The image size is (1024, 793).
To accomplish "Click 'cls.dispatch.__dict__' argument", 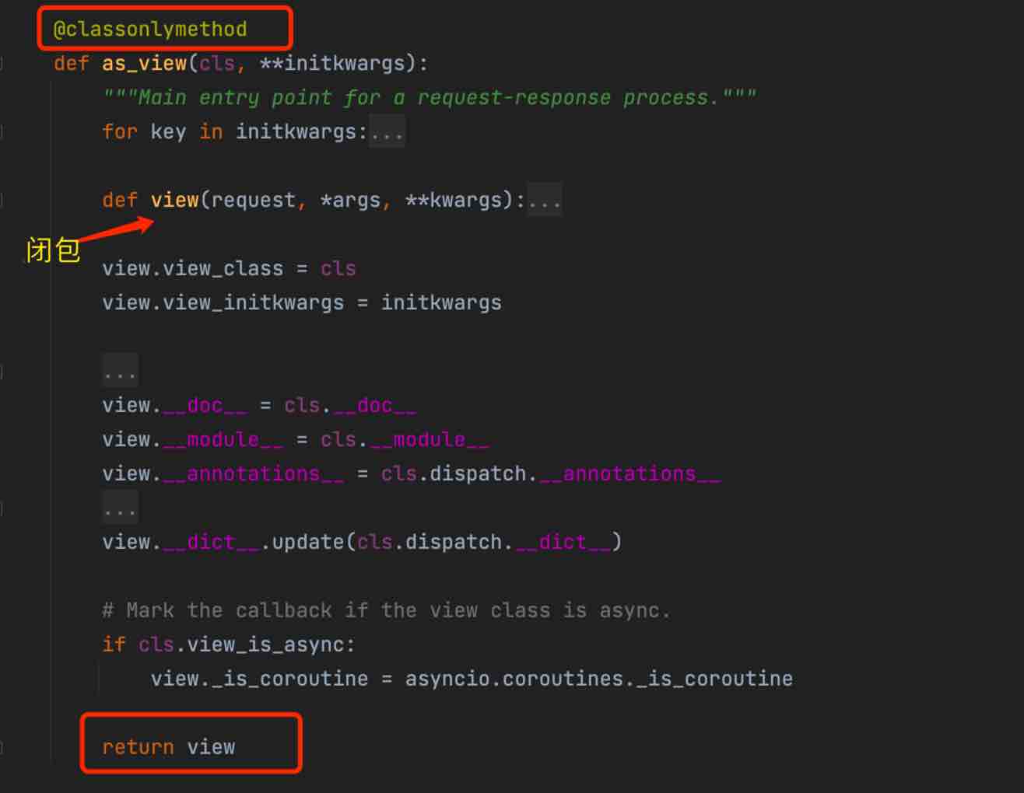I will (484, 543).
